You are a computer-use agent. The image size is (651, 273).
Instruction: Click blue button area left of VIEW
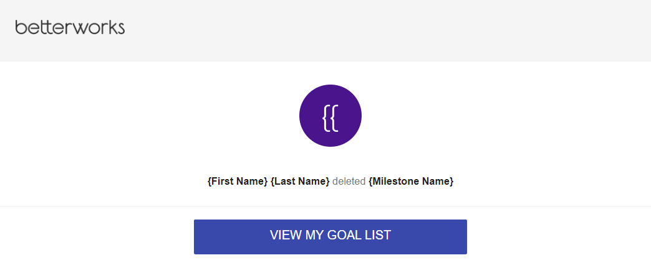[x=231, y=236]
